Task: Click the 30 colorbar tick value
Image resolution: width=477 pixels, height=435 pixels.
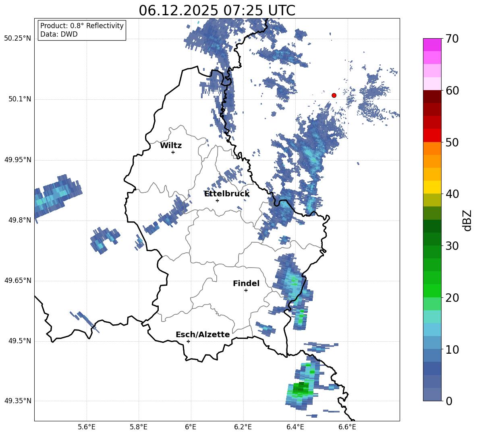Action: click(x=452, y=246)
